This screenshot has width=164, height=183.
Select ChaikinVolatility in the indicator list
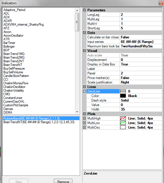click(14, 91)
